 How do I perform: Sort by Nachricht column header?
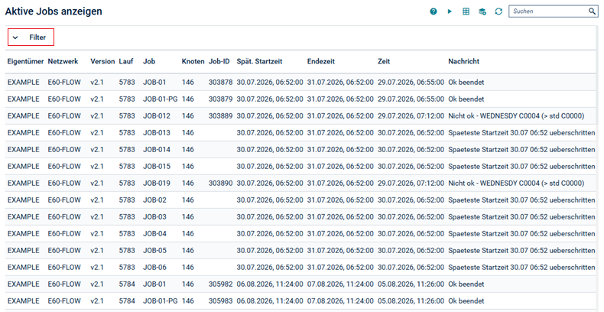click(x=464, y=61)
